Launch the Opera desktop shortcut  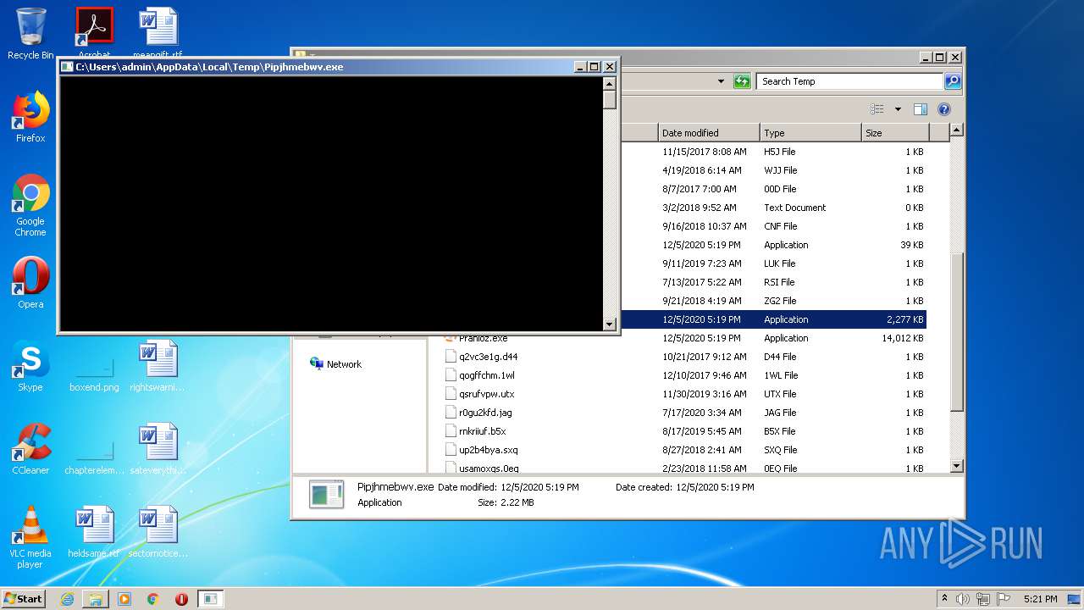pyautogui.click(x=30, y=283)
